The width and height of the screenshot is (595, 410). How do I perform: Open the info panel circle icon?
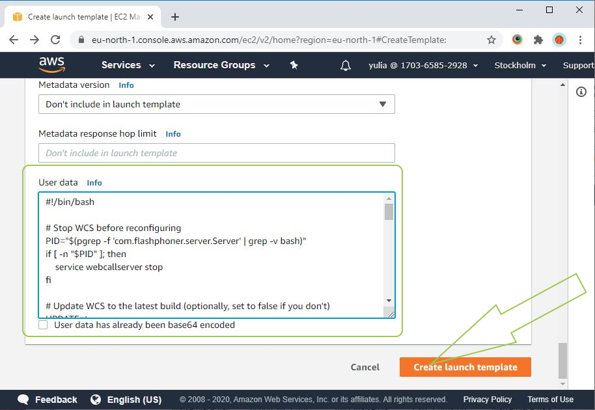coord(581,92)
